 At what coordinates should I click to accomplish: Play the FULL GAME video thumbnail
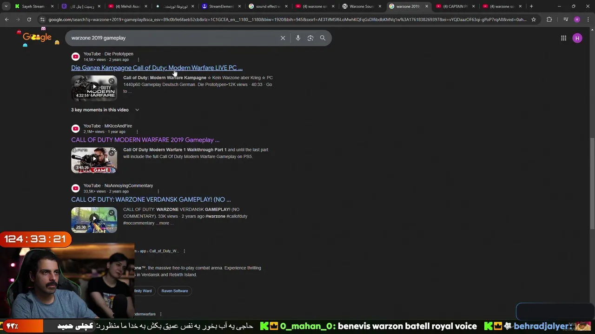coord(94,160)
